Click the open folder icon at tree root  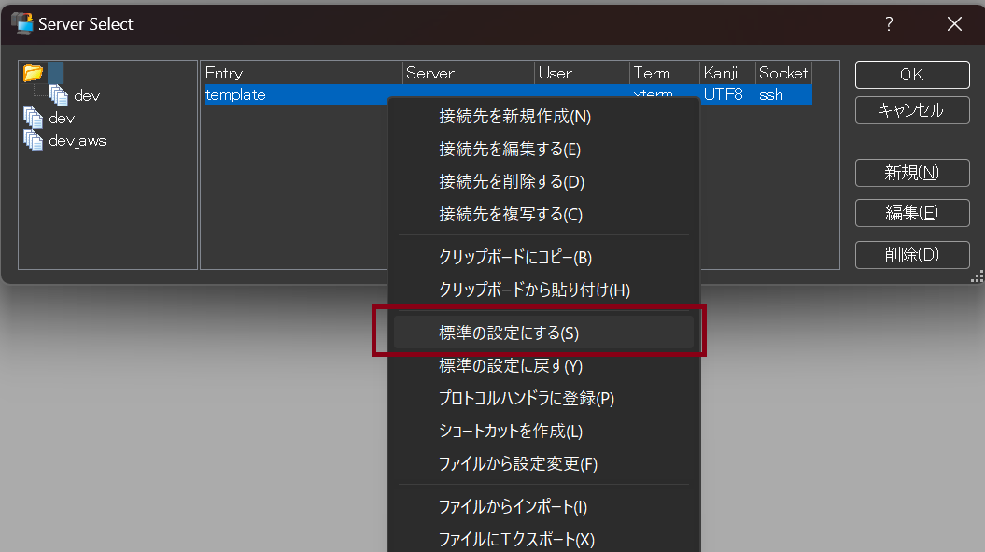34,73
